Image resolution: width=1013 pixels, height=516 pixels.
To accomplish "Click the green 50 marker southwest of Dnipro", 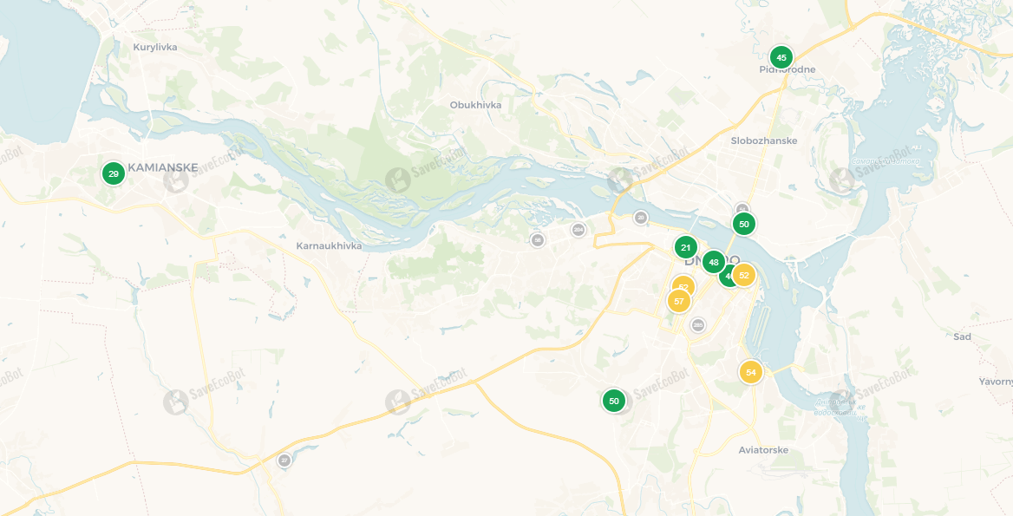I will (x=614, y=401).
